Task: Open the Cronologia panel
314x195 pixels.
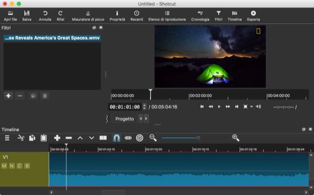Action: point(200,16)
